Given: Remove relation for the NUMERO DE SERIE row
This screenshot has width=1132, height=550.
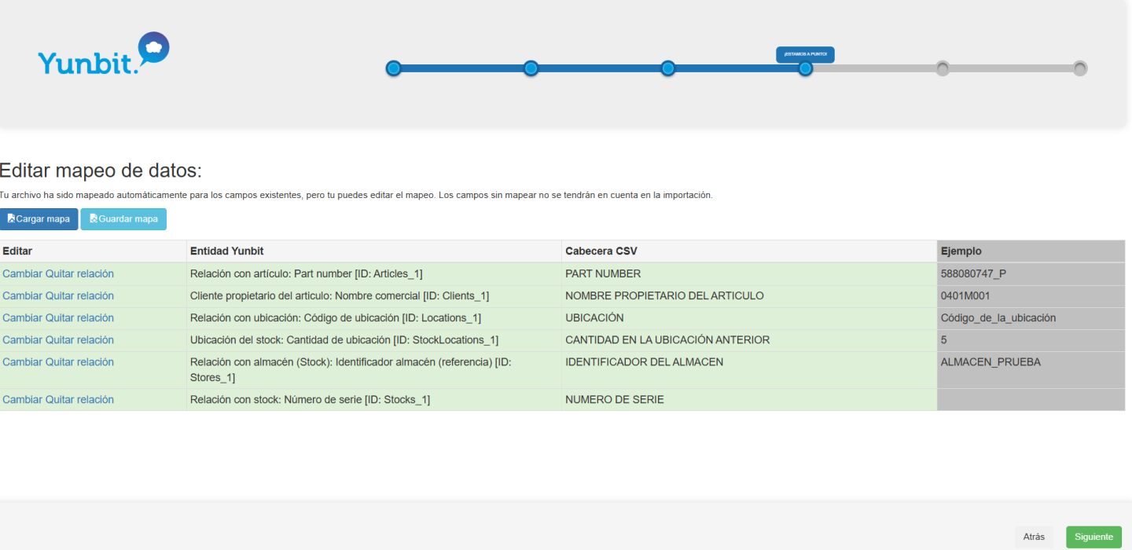Looking at the screenshot, I should 79,400.
